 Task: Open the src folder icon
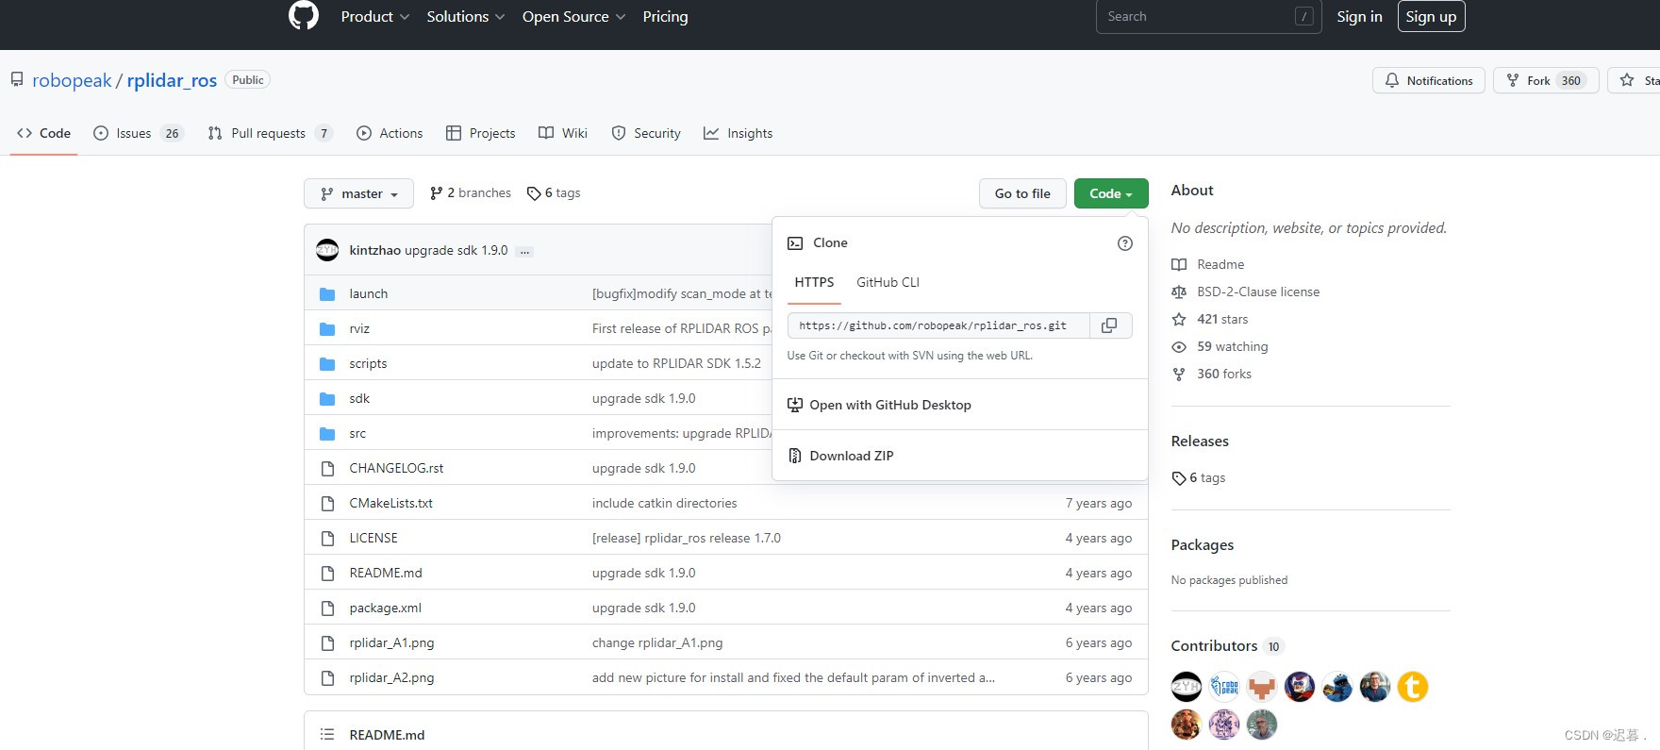327,434
